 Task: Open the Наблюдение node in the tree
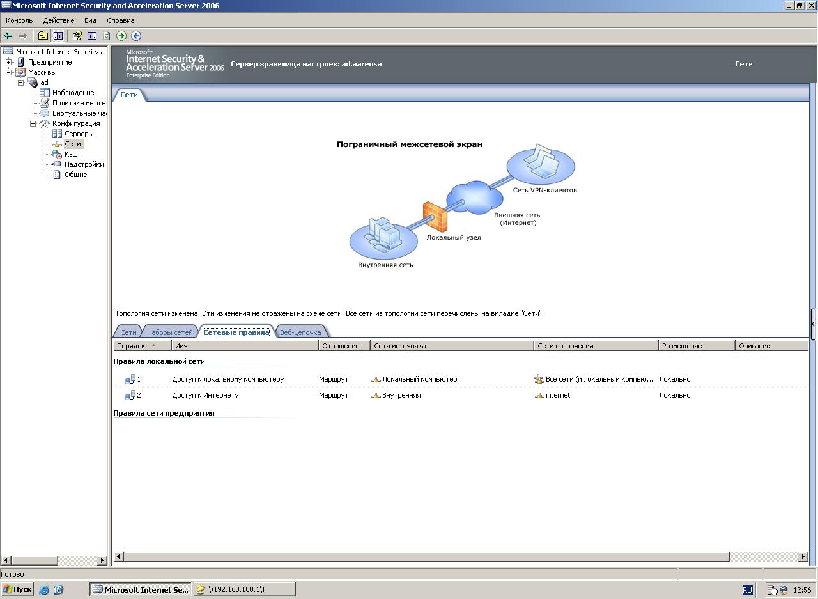point(73,93)
